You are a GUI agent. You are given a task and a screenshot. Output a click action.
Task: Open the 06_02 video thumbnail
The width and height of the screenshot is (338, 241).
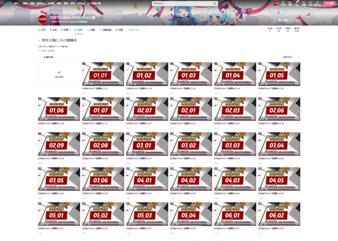279,214
